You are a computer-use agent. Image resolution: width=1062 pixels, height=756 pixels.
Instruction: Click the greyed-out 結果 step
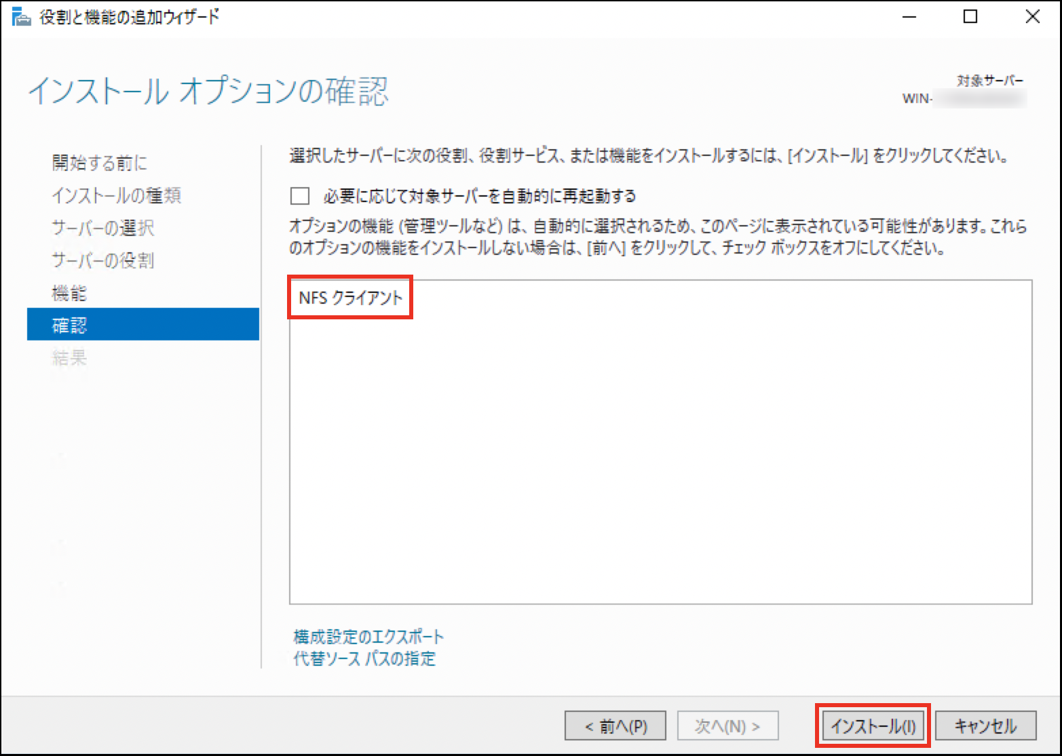(70, 357)
